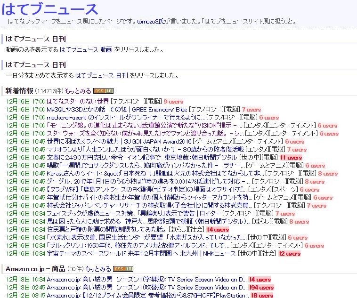The width and height of the screenshot is (357, 298).
Task: Click 8 users count for グーグル うるう秒 article
Action: click(315, 181)
